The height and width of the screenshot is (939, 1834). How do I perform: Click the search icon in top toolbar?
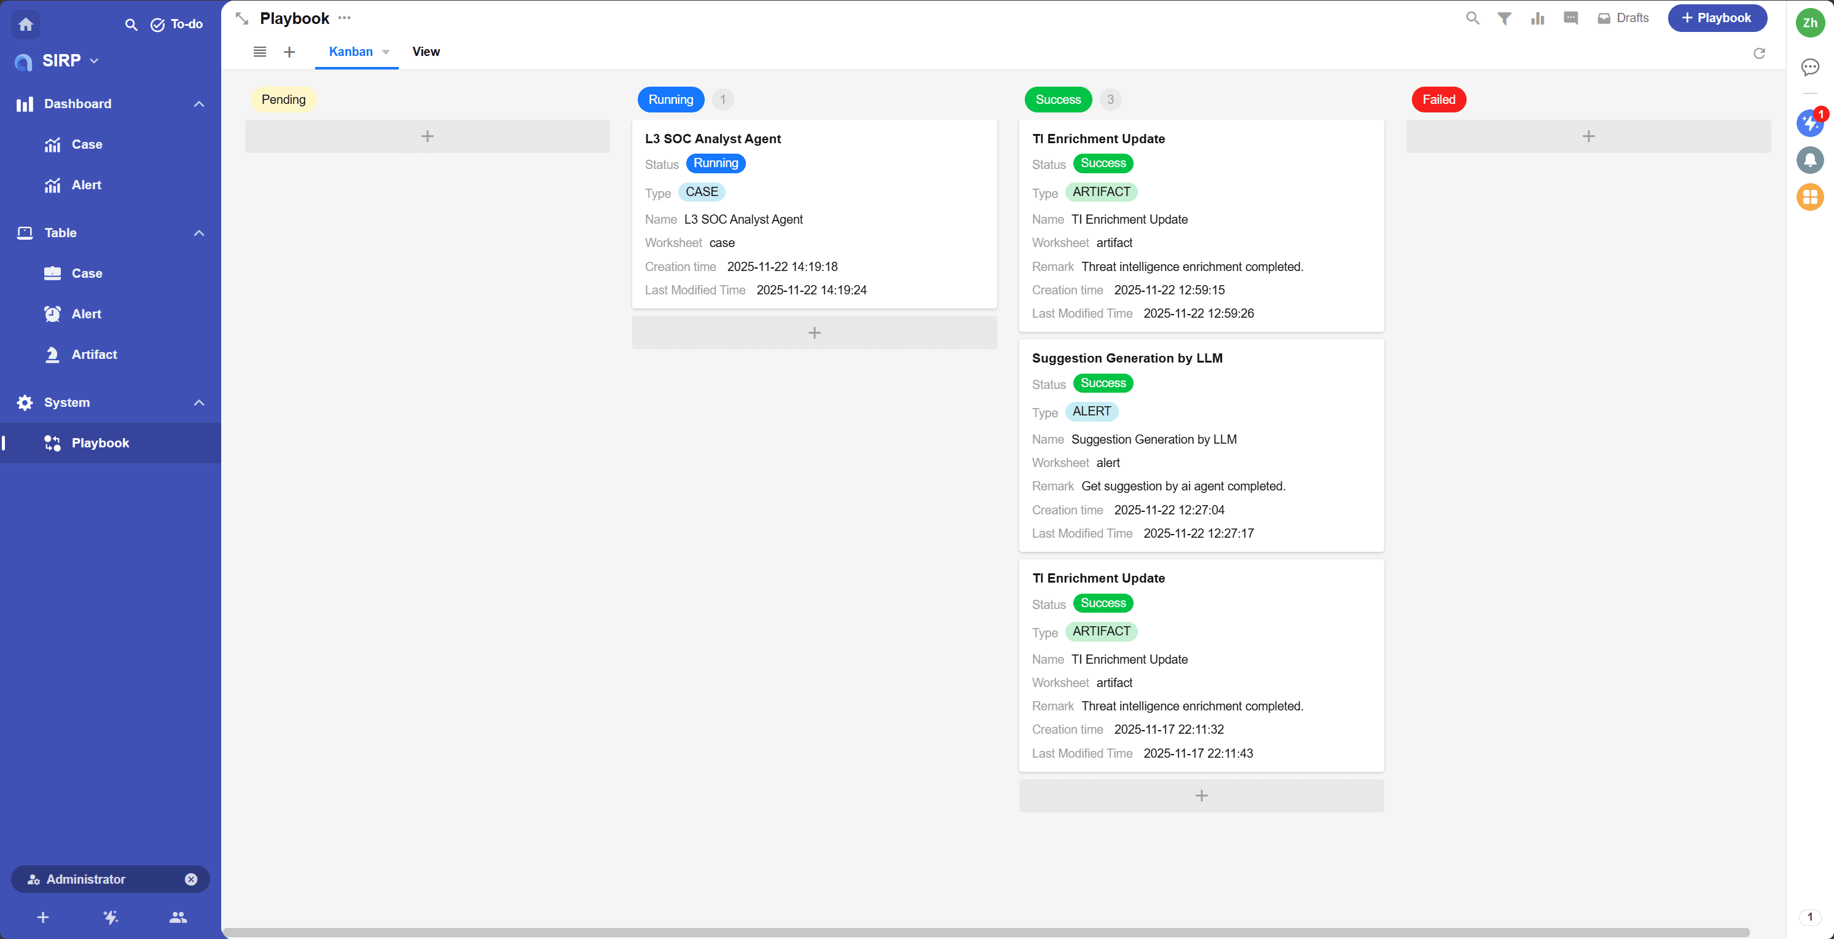[x=1472, y=18]
